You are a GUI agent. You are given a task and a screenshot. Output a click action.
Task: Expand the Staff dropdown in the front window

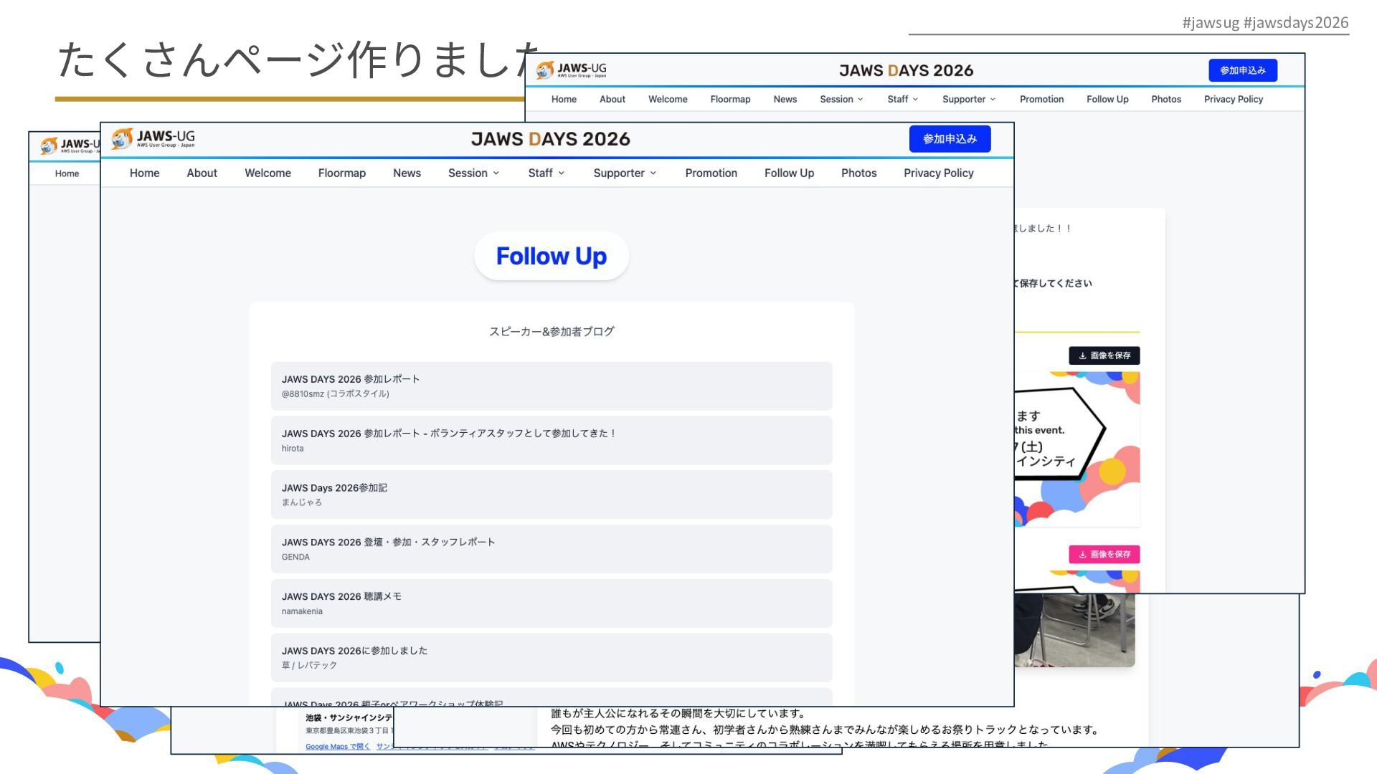coord(546,173)
